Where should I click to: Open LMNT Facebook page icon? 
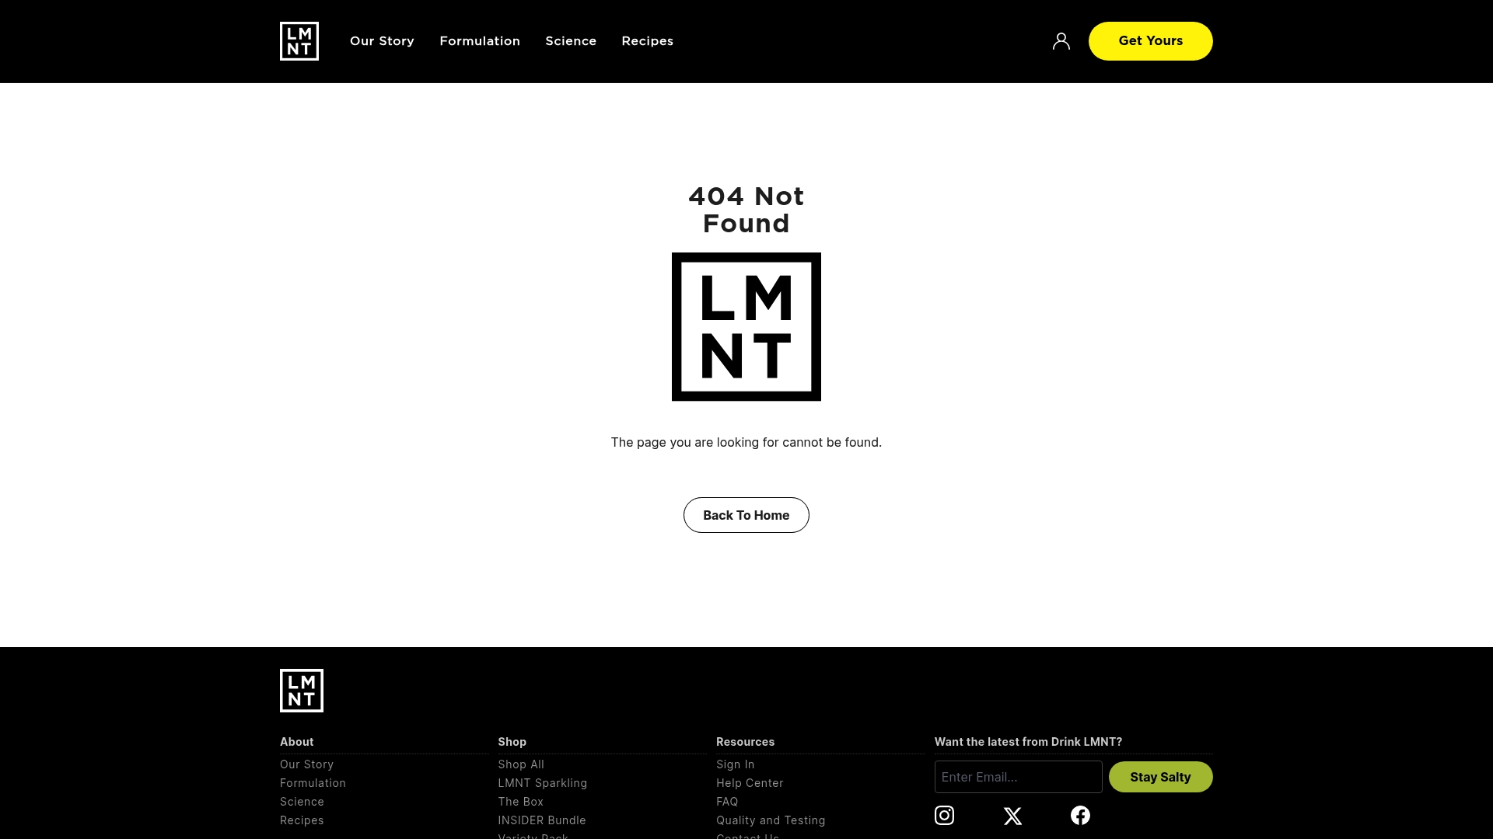point(1080,815)
